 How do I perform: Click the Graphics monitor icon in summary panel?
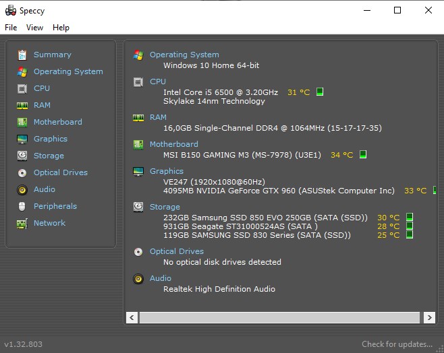pyautogui.click(x=138, y=172)
